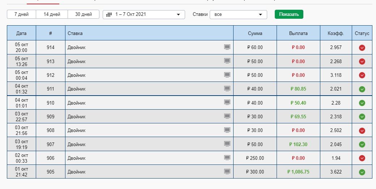The width and height of the screenshot is (376, 189).
Task: Open the Двойник bet in row 909
Action: tap(77, 117)
